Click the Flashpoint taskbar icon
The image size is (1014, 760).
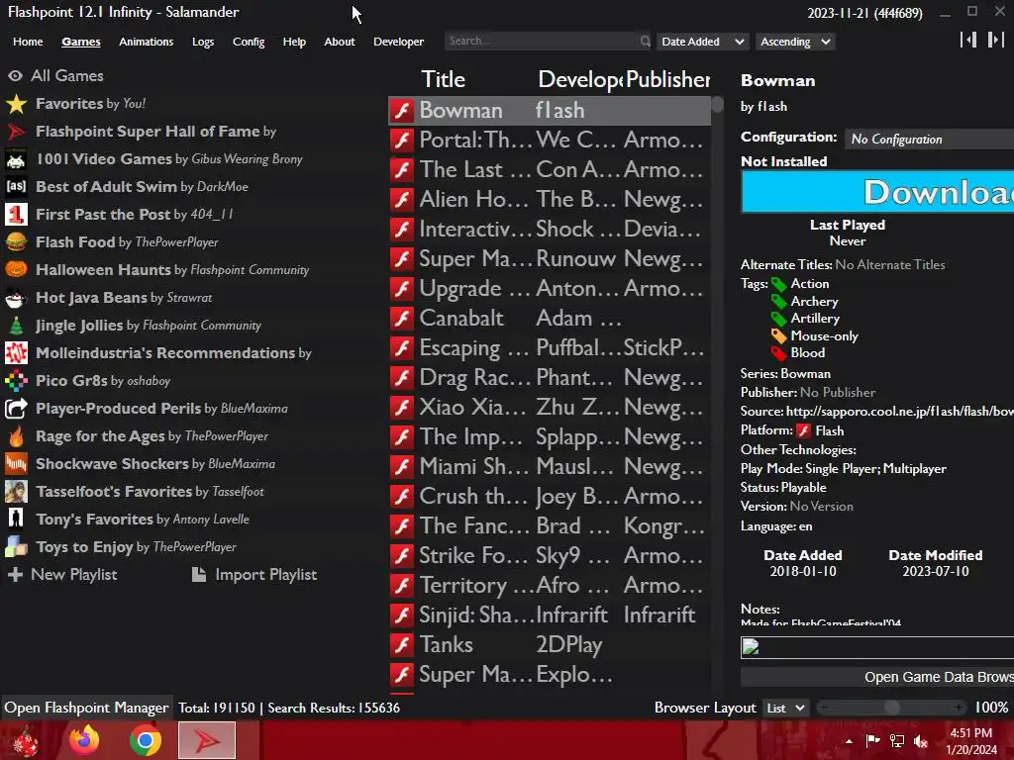pos(207,740)
